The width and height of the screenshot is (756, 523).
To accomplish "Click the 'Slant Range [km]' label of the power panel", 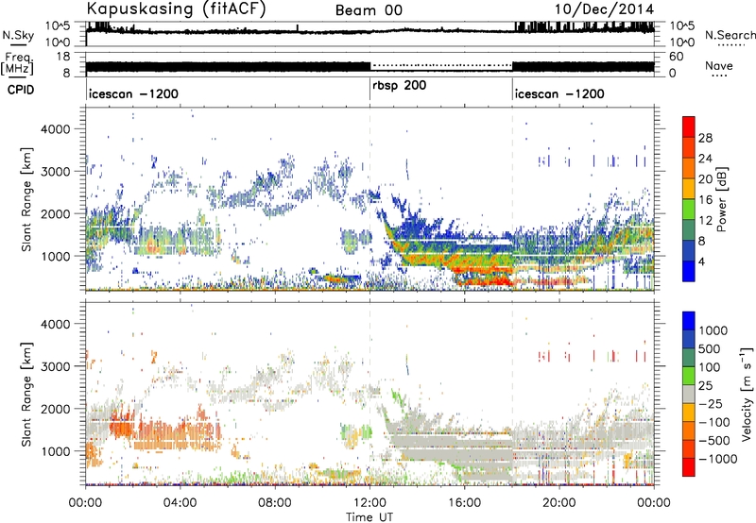I will 26,199.
